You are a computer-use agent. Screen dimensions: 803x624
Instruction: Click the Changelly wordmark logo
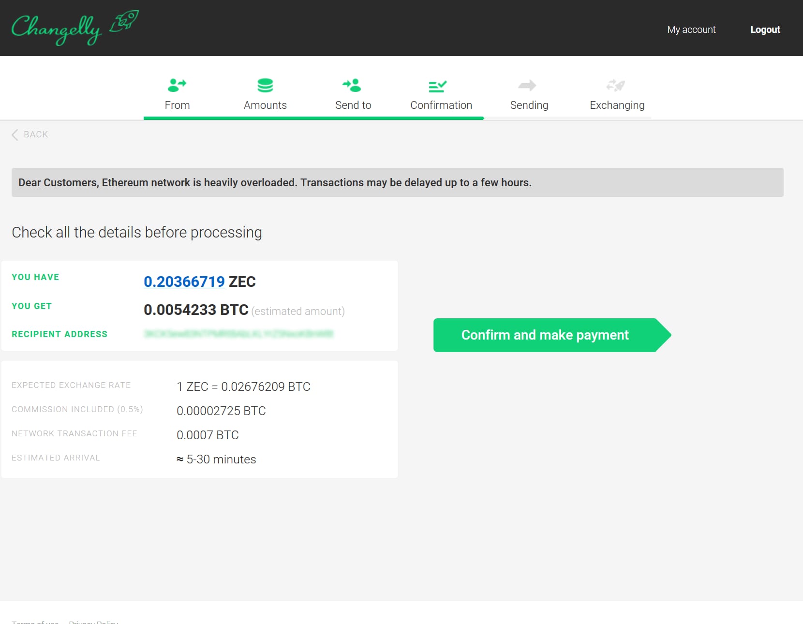[57, 29]
